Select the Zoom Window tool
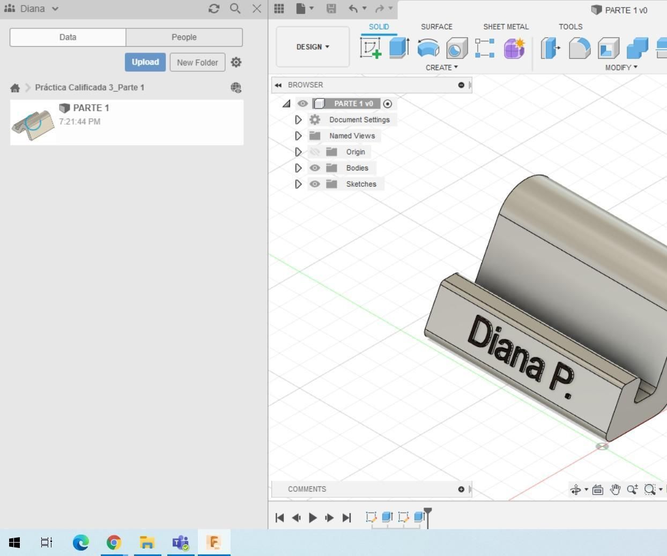667x556 pixels. click(650, 490)
